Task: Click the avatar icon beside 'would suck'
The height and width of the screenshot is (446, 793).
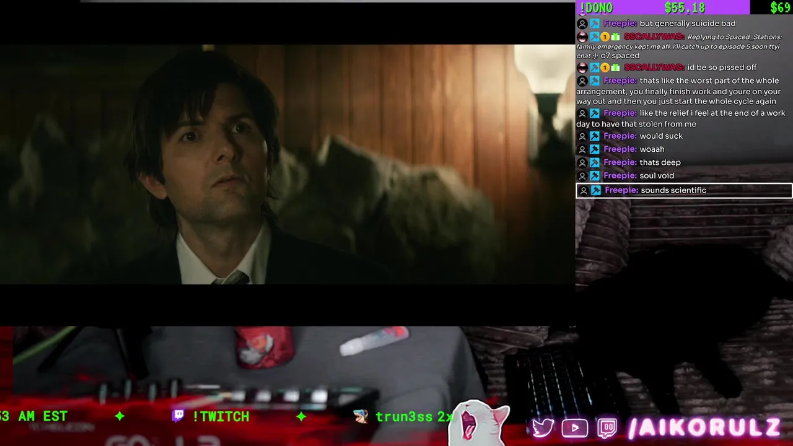Action: click(582, 136)
